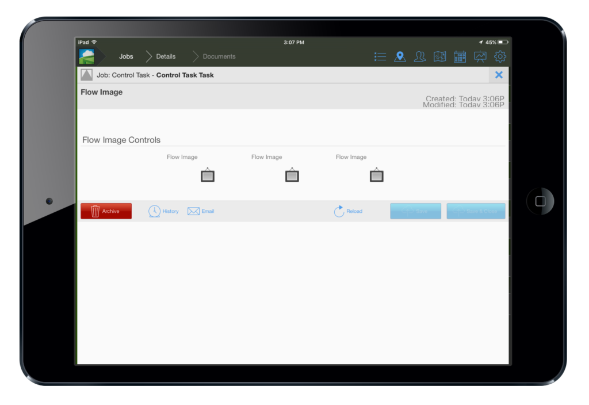Click the "Created: Today 3:06P" timestamp
Image resolution: width=589 pixels, height=405 pixels.
pos(465,98)
